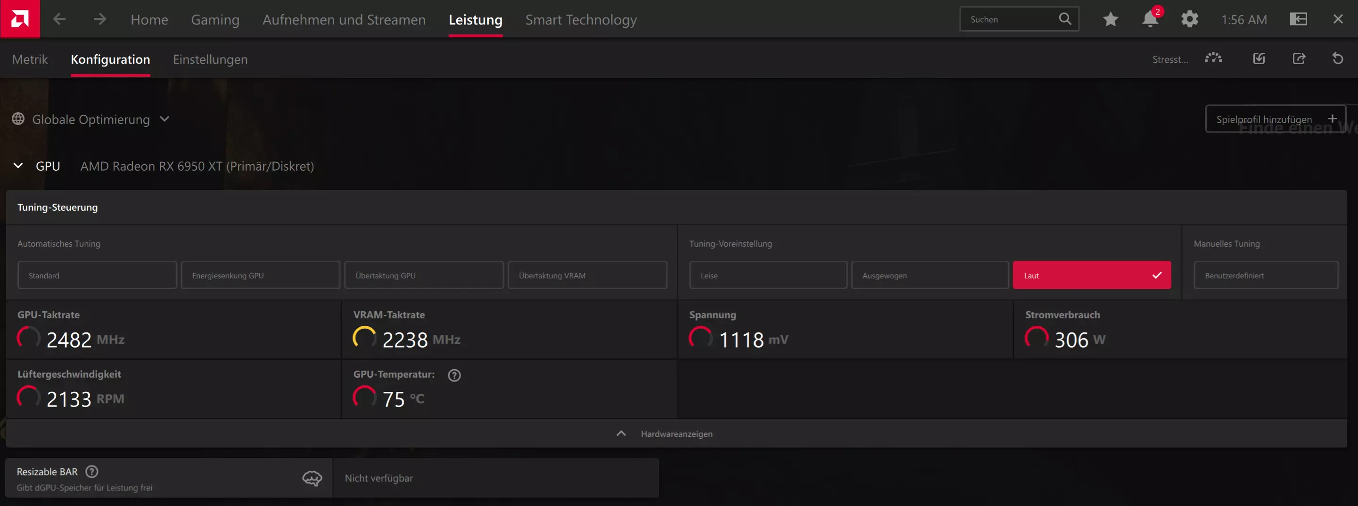The image size is (1358, 506).
Task: Click the Stresst... label
Action: point(1170,59)
